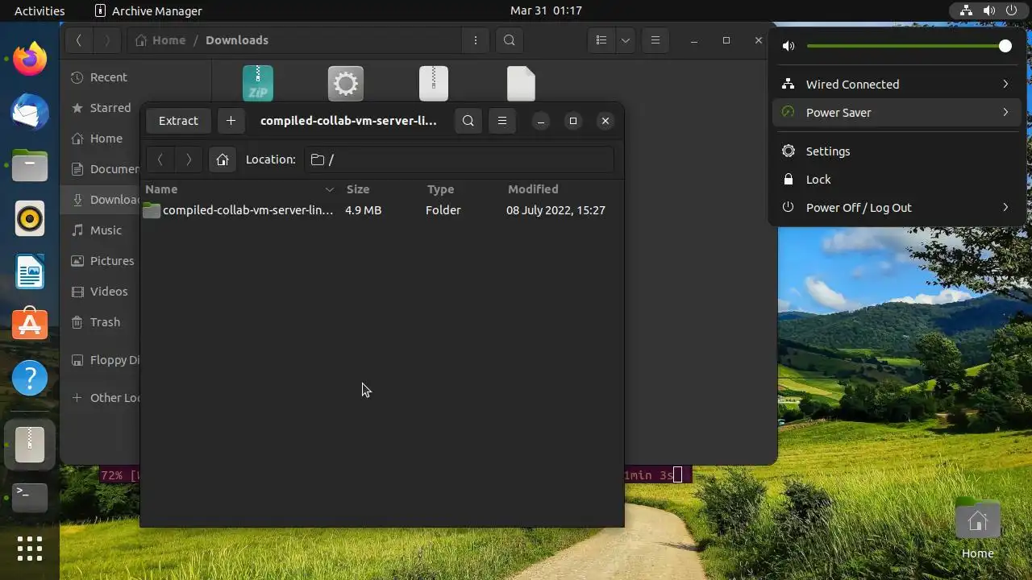The image size is (1032, 580).
Task: Go to archive home location
Action: pyautogui.click(x=223, y=159)
